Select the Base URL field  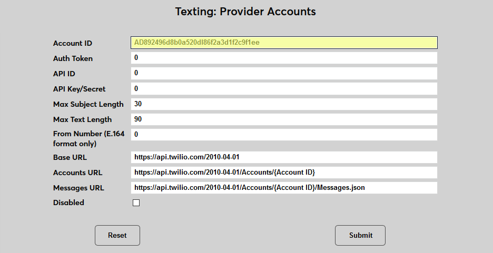284,157
